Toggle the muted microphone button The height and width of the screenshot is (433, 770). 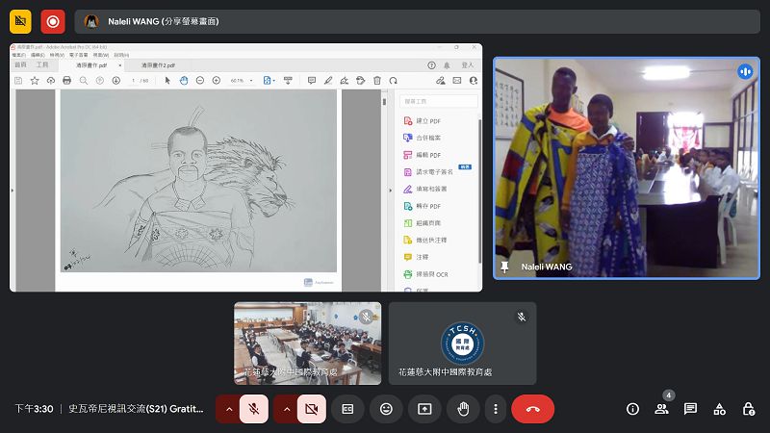pos(254,409)
